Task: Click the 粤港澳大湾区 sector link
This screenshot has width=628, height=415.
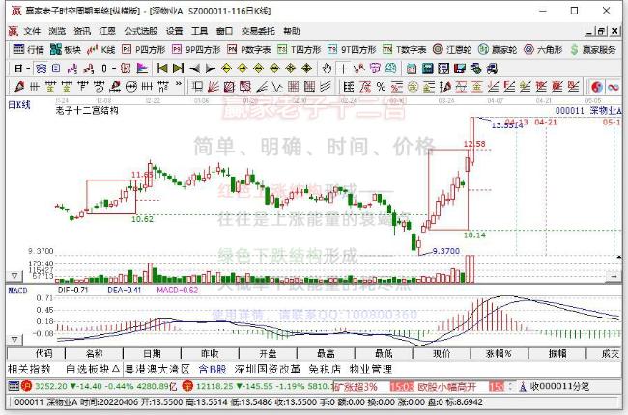Action: [157, 369]
